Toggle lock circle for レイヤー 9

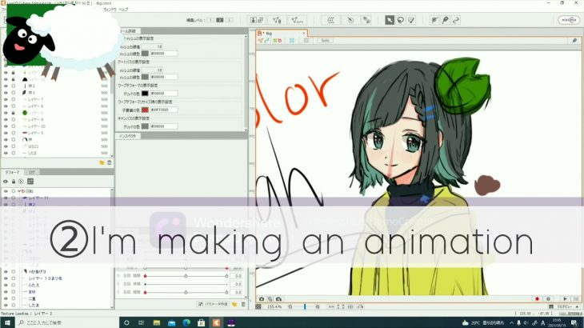(14, 119)
